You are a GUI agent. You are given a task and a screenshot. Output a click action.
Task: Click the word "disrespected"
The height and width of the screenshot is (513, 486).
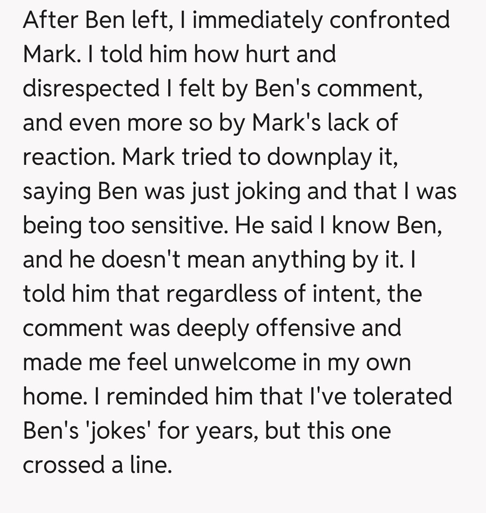tap(90, 88)
